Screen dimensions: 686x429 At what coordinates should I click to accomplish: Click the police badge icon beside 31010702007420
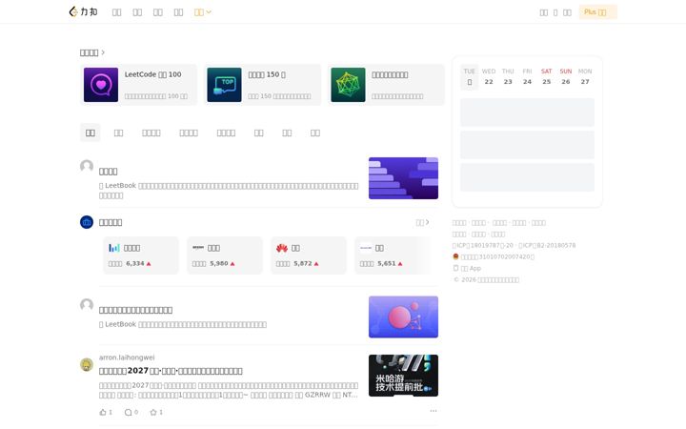point(455,256)
